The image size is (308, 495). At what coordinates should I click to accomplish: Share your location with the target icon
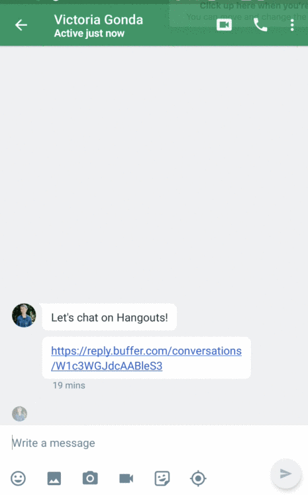pyautogui.click(x=198, y=478)
